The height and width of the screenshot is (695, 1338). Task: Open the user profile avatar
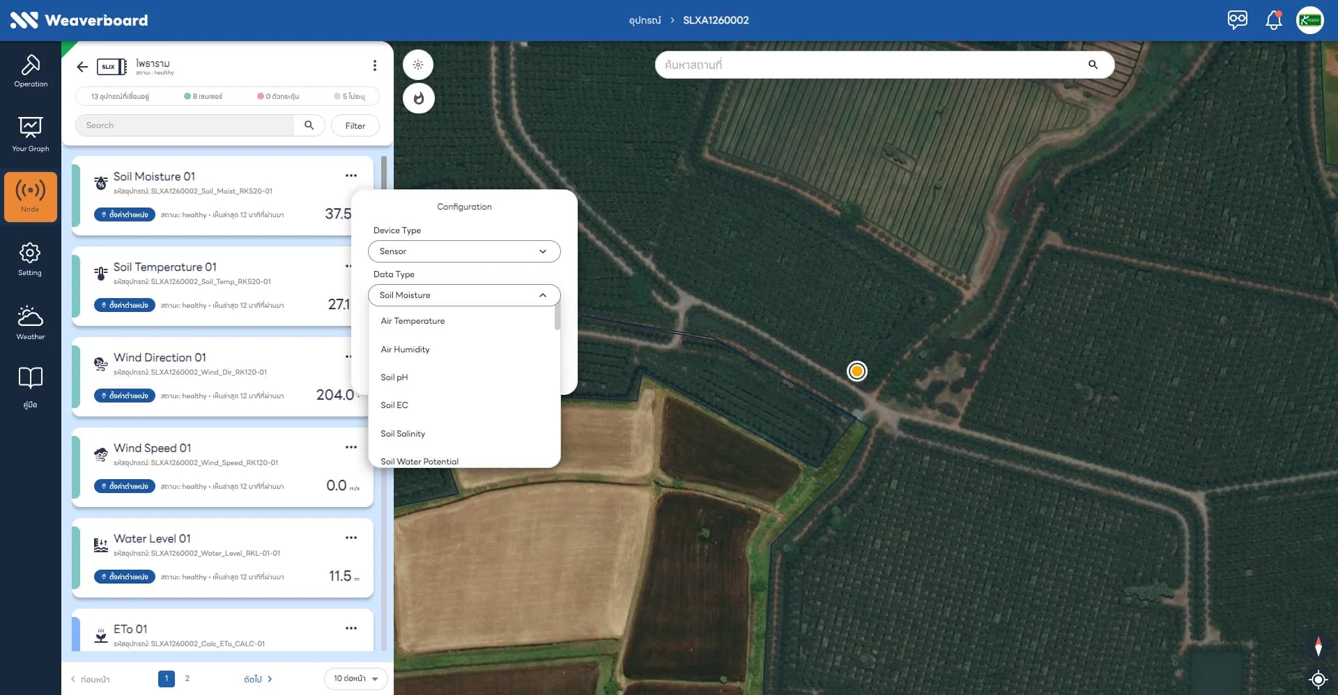(1310, 19)
